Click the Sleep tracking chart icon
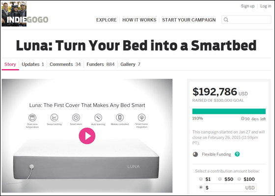Image resolution: width=275 pixels, height=196 pixels. click(x=54, y=117)
